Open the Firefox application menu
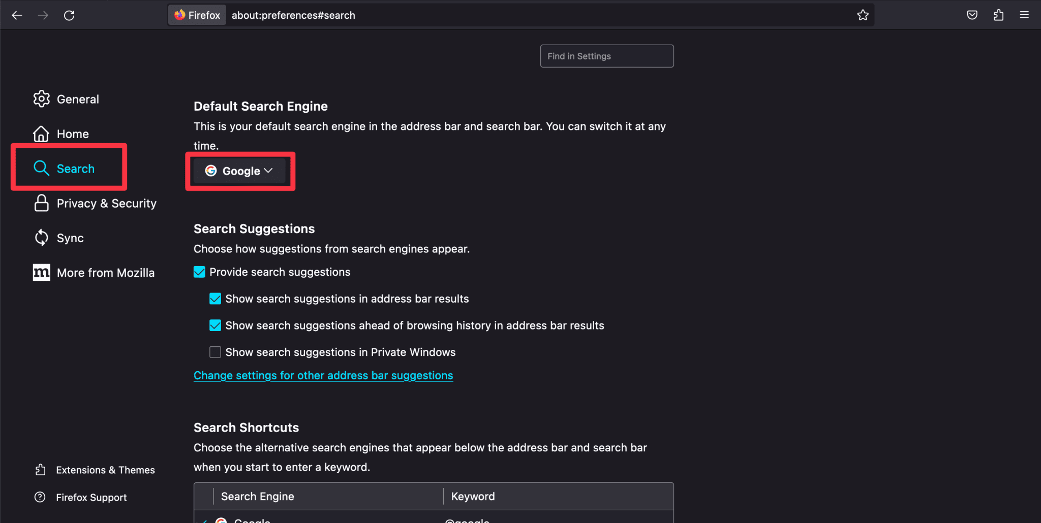Screen dimensions: 1041x523 pyautogui.click(x=1024, y=15)
